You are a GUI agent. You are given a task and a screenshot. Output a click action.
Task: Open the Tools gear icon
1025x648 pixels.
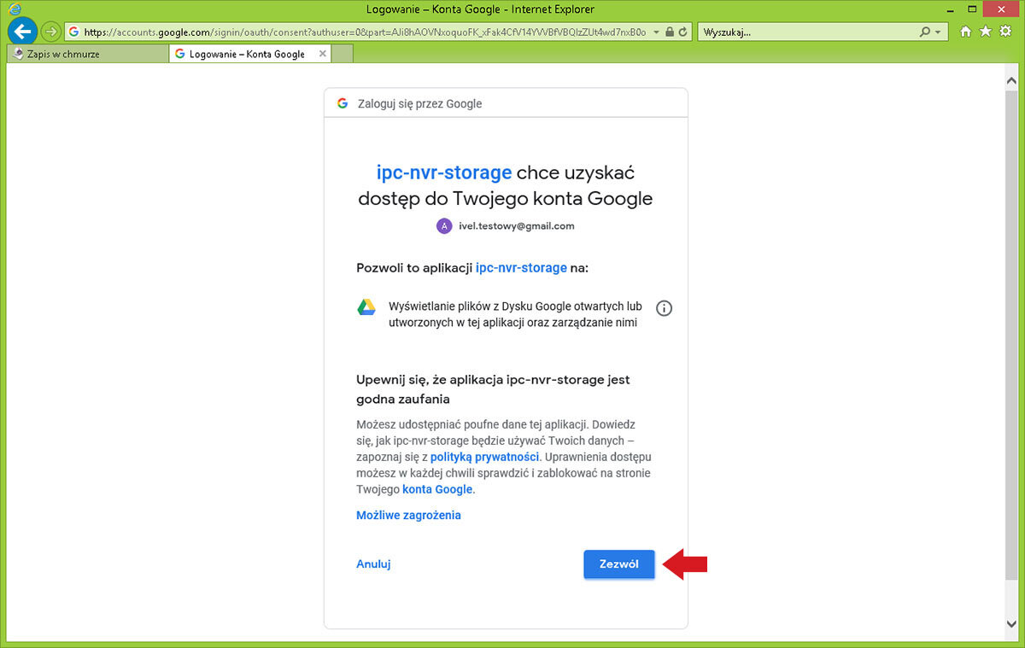tap(1004, 32)
